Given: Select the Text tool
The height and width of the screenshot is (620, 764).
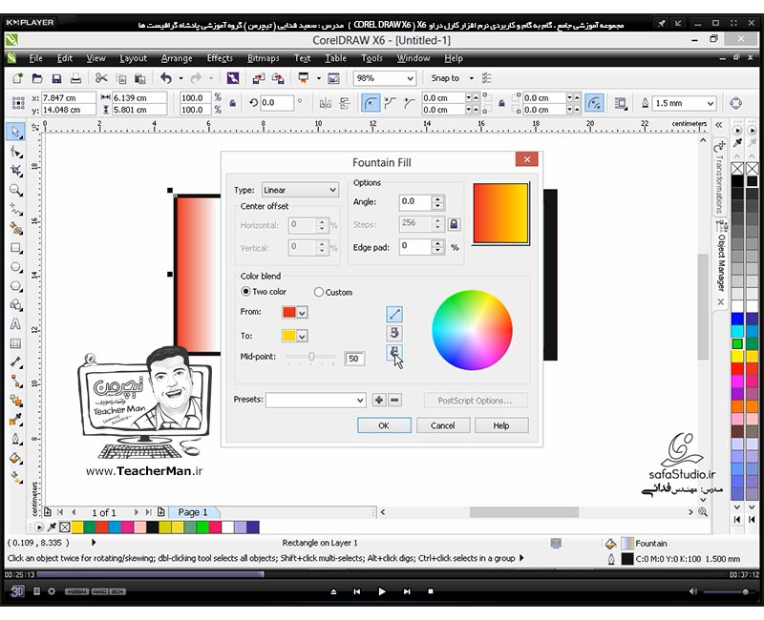Looking at the screenshot, I should point(16,324).
